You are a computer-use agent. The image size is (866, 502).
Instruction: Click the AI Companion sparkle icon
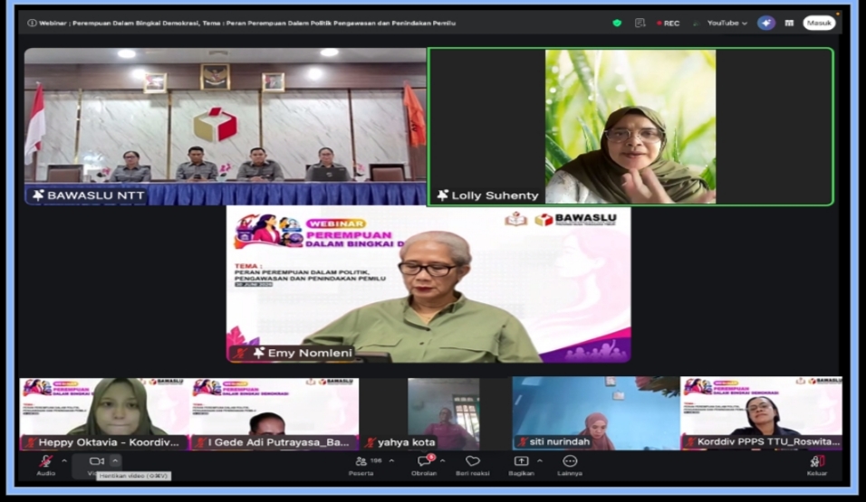point(766,24)
